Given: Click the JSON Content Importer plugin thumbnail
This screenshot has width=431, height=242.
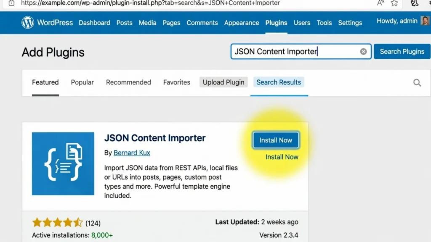Looking at the screenshot, I should (x=63, y=164).
